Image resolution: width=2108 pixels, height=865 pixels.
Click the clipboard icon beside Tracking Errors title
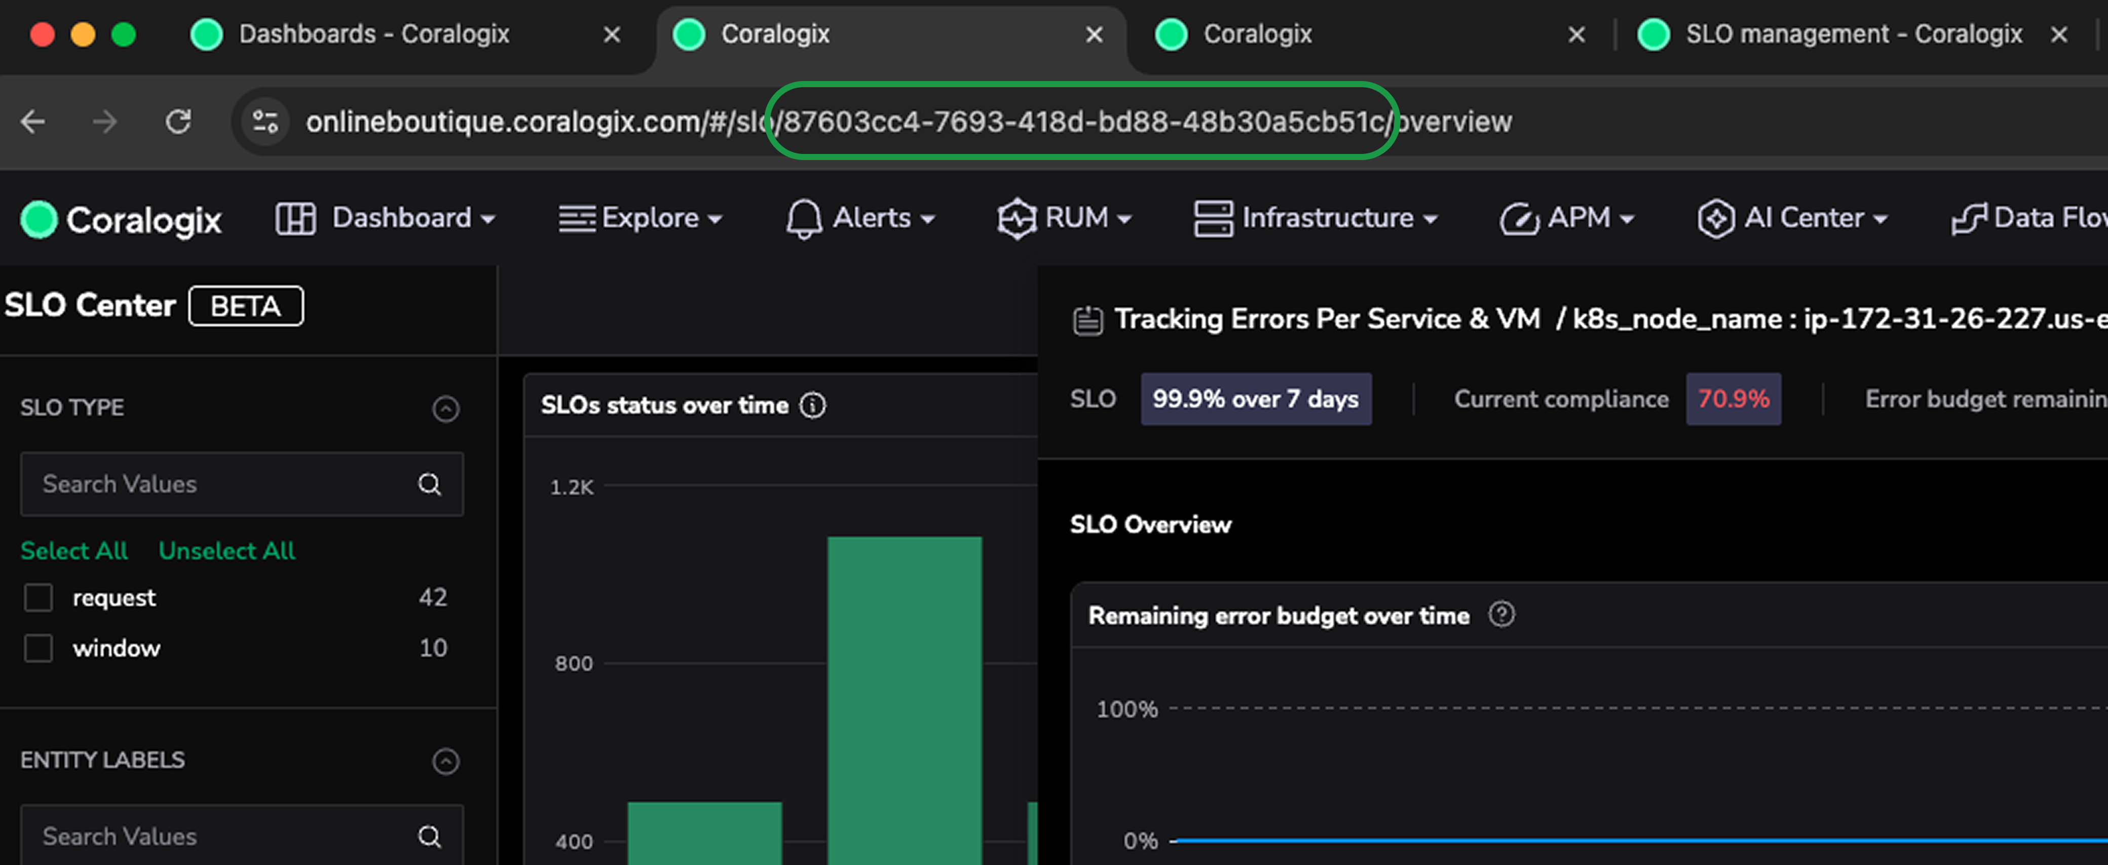click(1087, 320)
